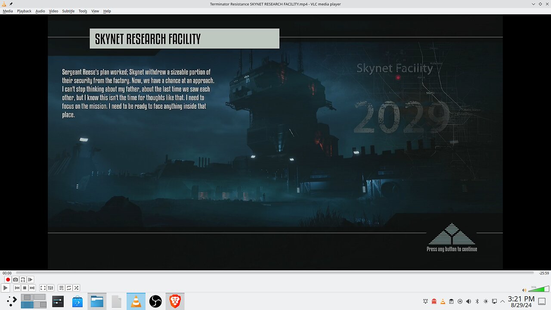Adjust the VLC volume slider

[539, 288]
